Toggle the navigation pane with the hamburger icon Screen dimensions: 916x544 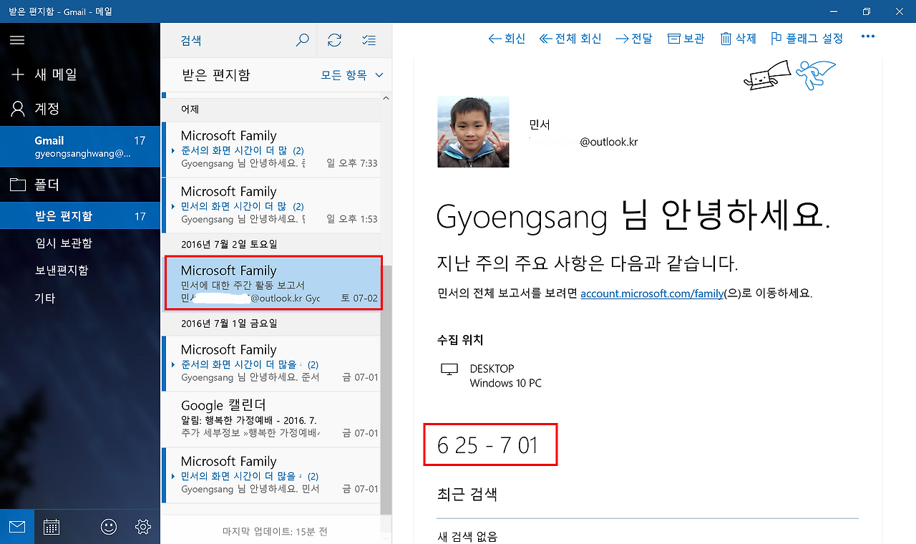pos(17,39)
